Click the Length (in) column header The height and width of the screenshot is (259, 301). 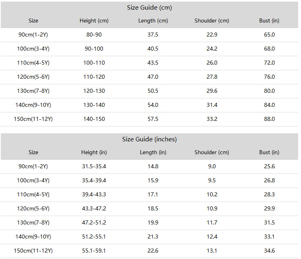coord(153,153)
